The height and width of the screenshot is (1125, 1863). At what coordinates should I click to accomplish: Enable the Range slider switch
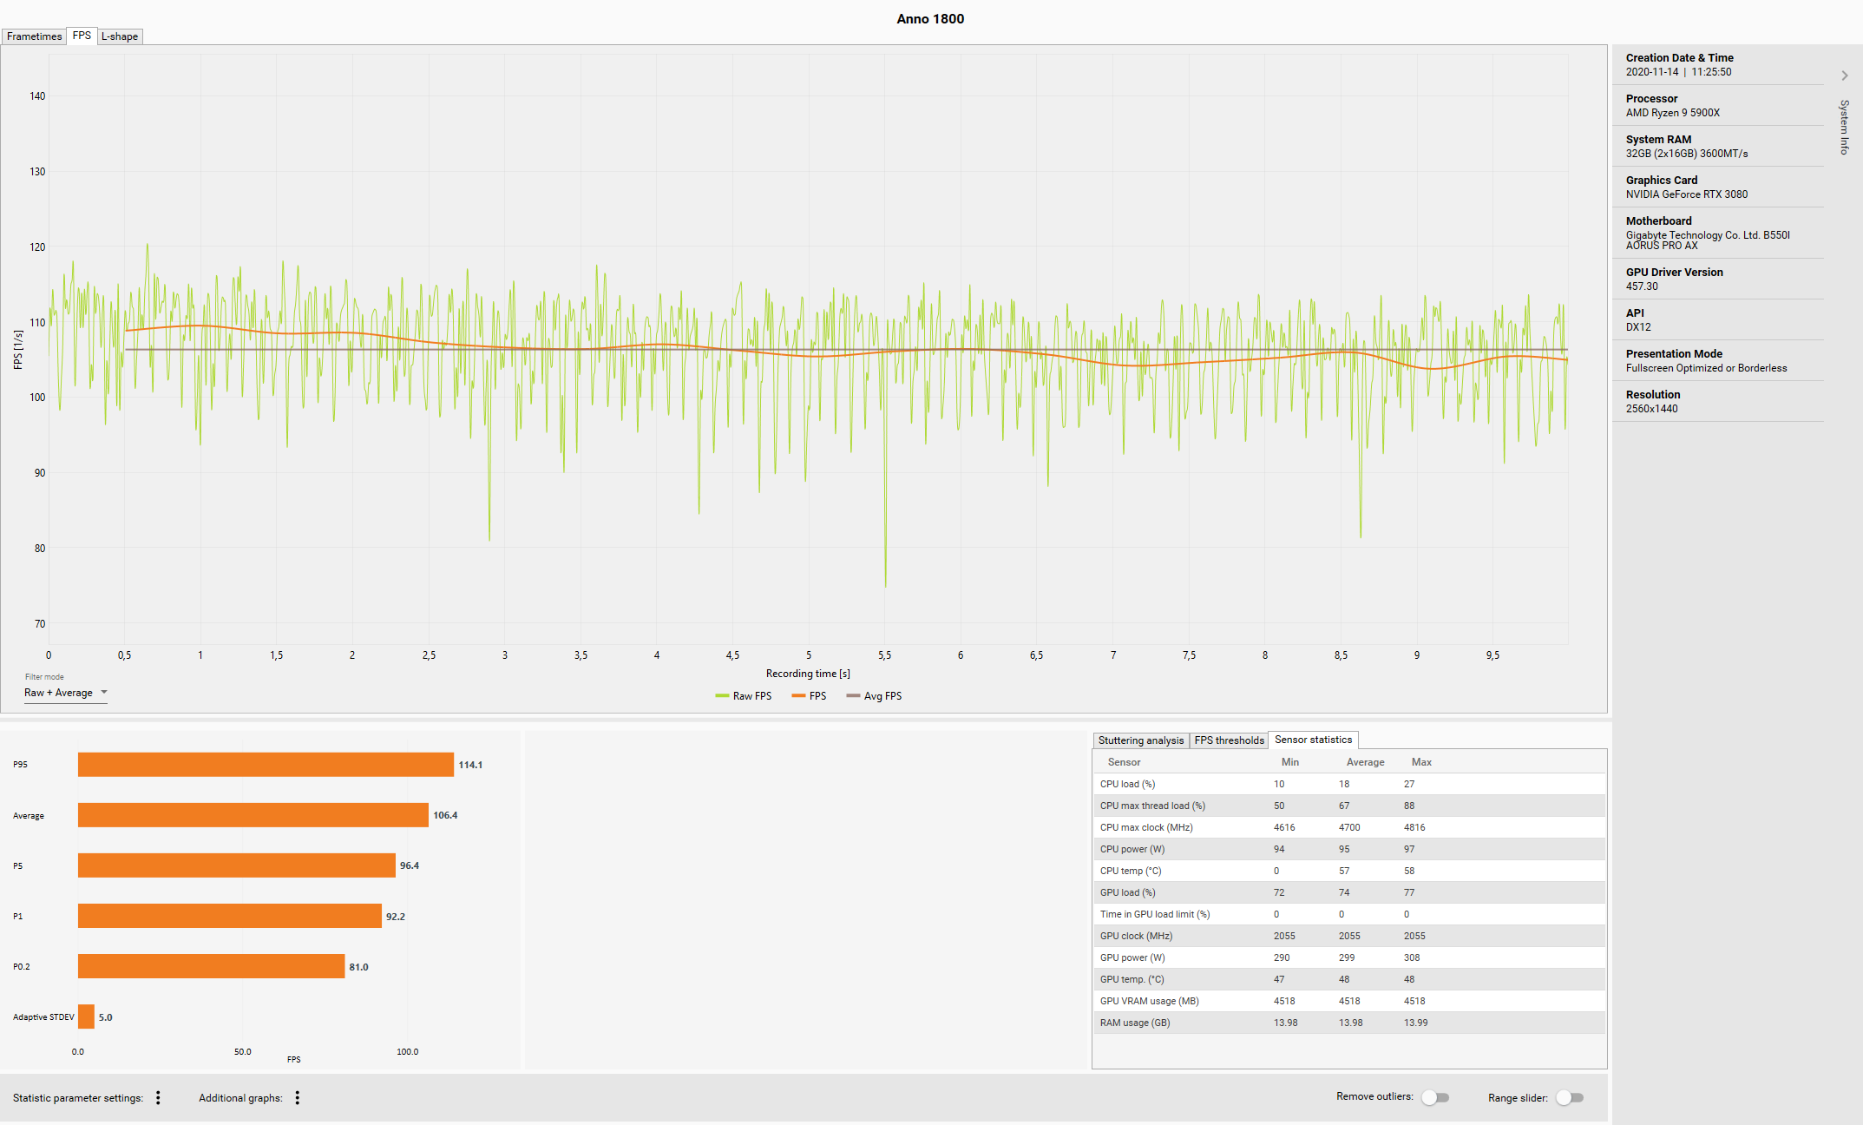[x=1570, y=1097]
